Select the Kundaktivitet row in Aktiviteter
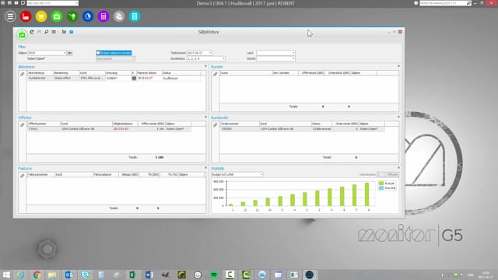498x280 pixels. tap(114, 78)
